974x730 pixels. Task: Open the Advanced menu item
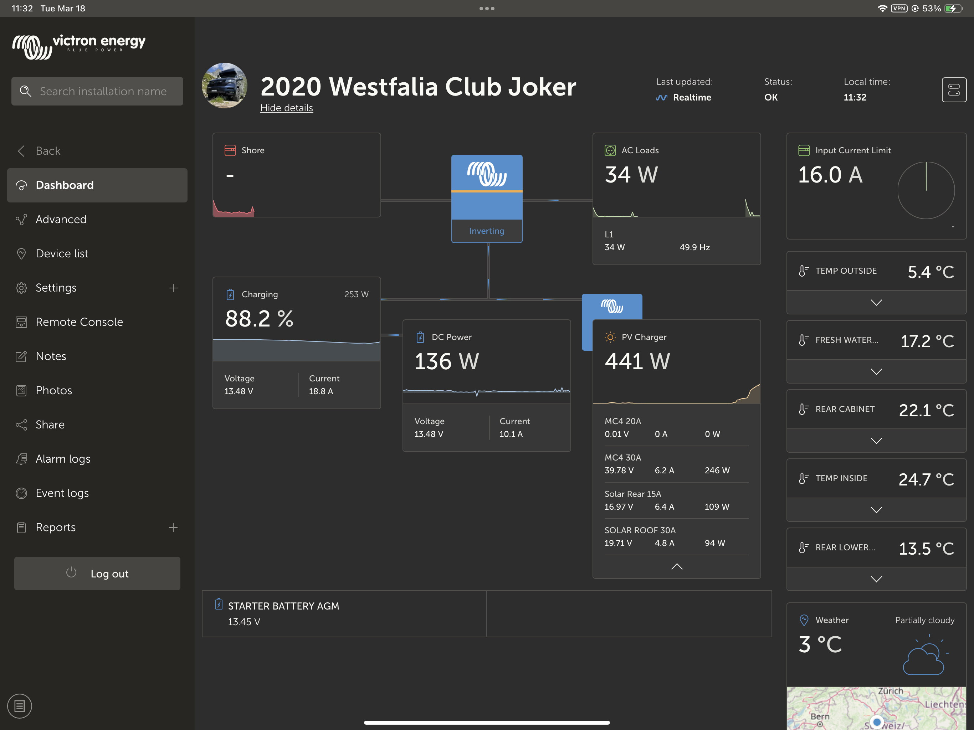97,219
